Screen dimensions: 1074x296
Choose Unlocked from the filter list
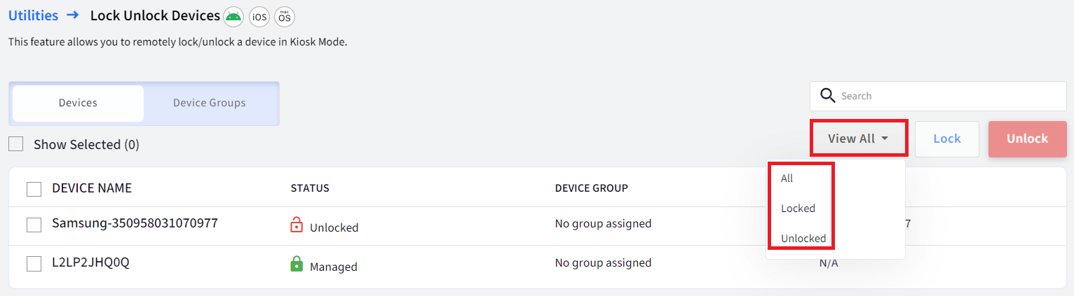click(803, 239)
